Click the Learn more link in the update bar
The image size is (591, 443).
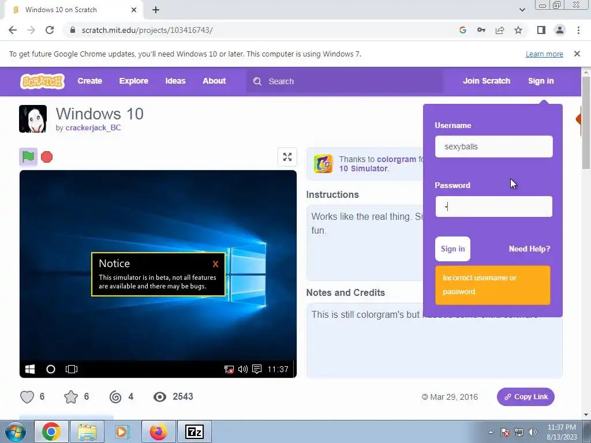point(544,54)
